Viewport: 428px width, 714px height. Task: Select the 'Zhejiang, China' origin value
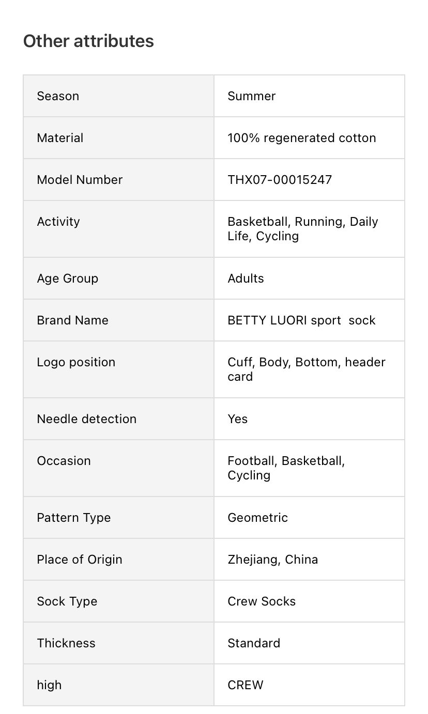pos(273,560)
